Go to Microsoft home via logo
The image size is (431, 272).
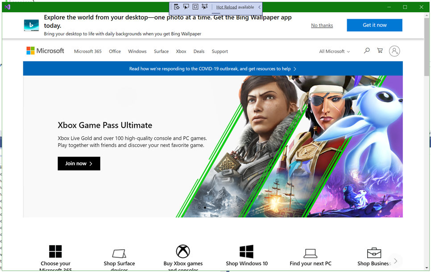[46, 51]
